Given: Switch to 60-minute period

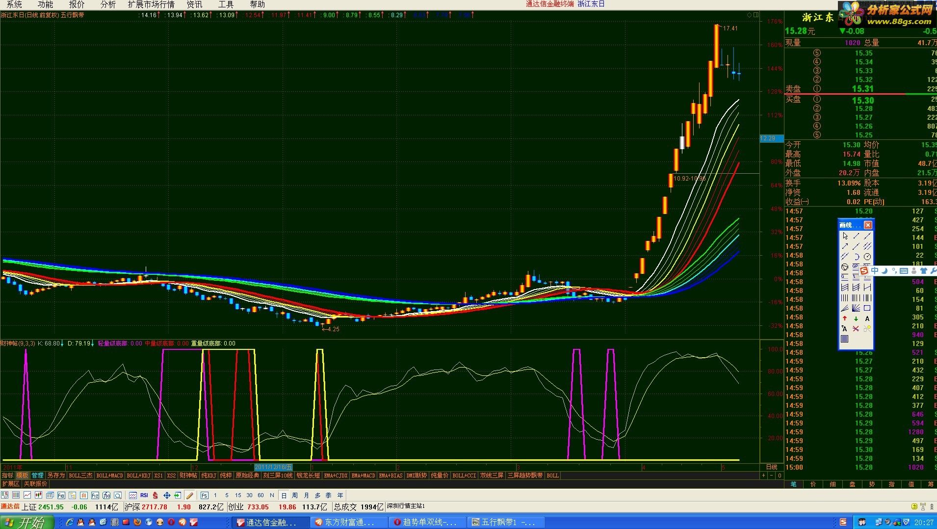Looking at the screenshot, I should coord(260,495).
